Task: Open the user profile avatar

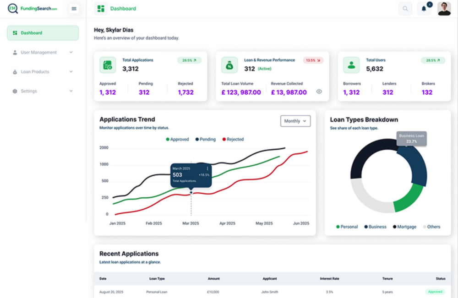Action: 444,8
